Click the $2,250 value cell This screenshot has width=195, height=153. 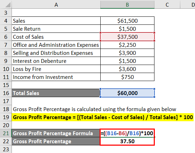[x=127, y=45]
